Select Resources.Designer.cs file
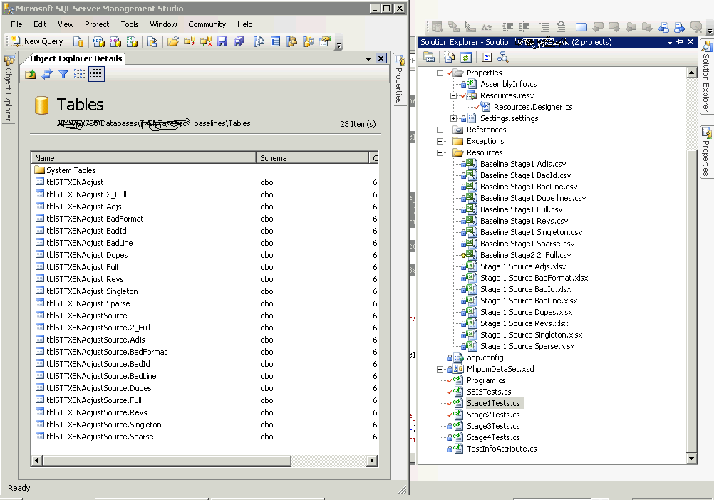 tap(533, 107)
